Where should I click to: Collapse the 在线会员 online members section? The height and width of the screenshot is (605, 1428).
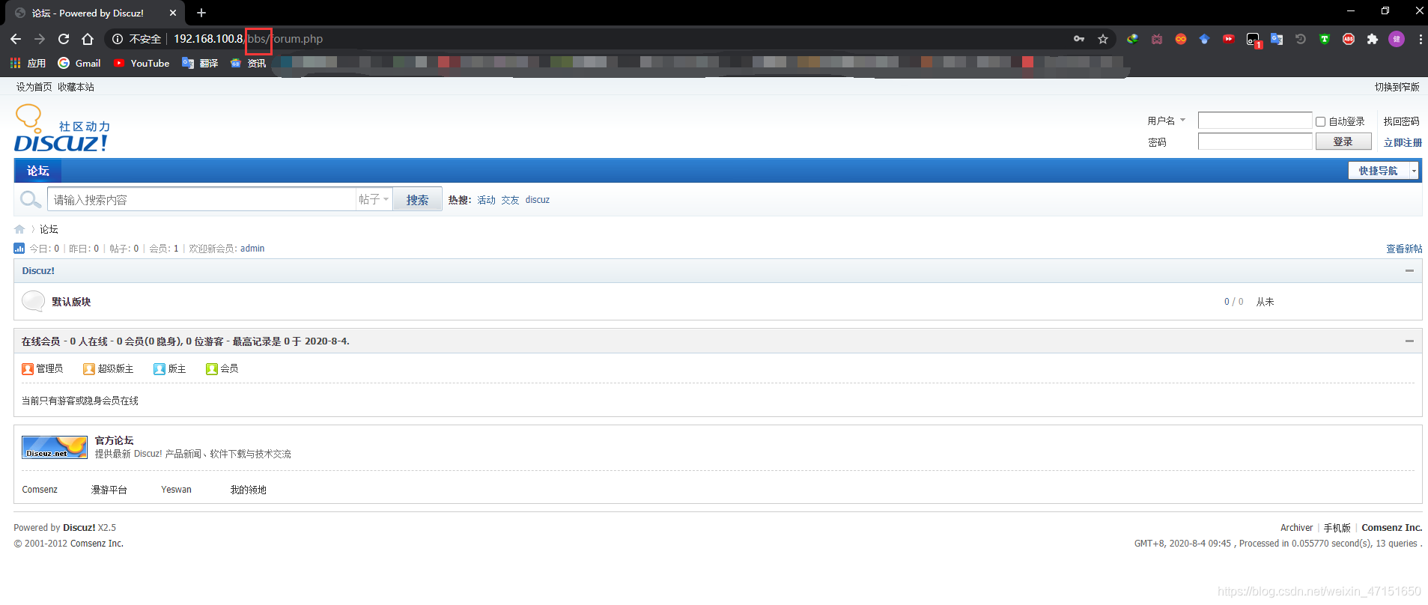pyautogui.click(x=1409, y=341)
